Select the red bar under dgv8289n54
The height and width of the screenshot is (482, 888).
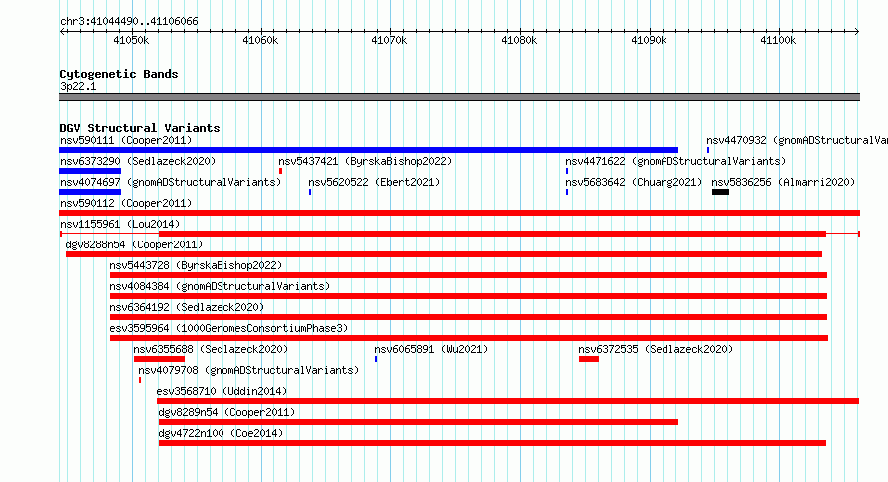point(418,422)
